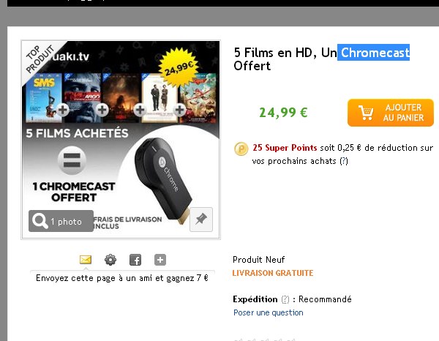This screenshot has width=439, height=341.
Task: Click the highlighted Chromecast title word
Action: (373, 53)
